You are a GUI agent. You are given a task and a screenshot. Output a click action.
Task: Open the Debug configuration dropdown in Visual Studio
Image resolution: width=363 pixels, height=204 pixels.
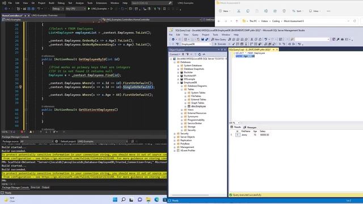click(x=58, y=9)
